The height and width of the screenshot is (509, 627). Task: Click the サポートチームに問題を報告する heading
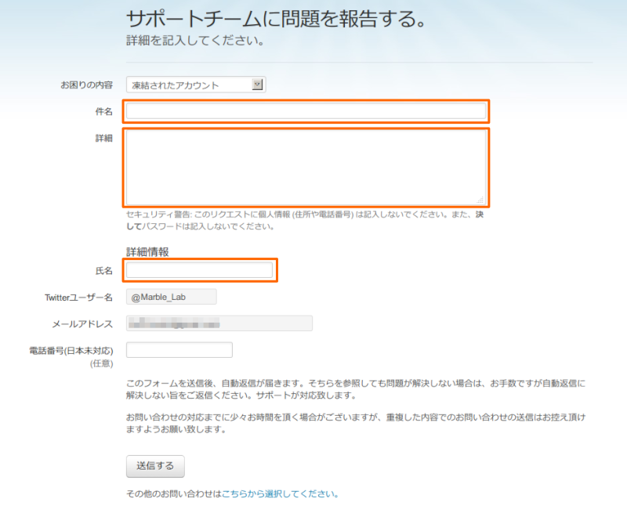pos(276,20)
